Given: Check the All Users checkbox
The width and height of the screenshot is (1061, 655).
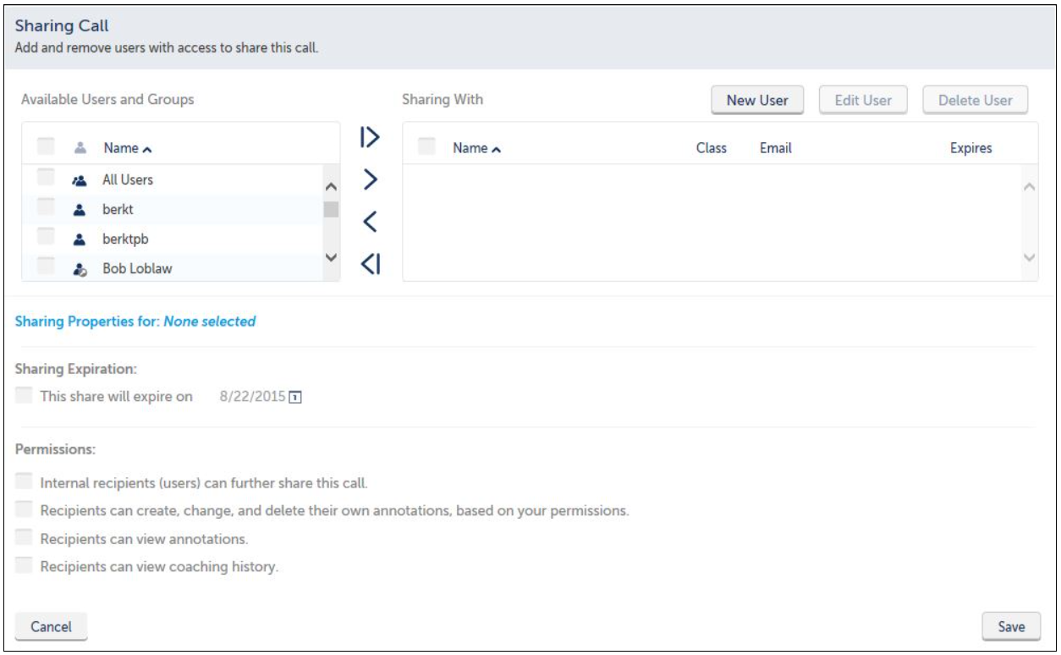Looking at the screenshot, I should pos(46,178).
